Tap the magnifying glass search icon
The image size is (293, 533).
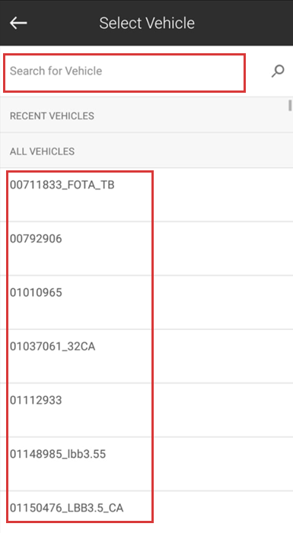278,71
